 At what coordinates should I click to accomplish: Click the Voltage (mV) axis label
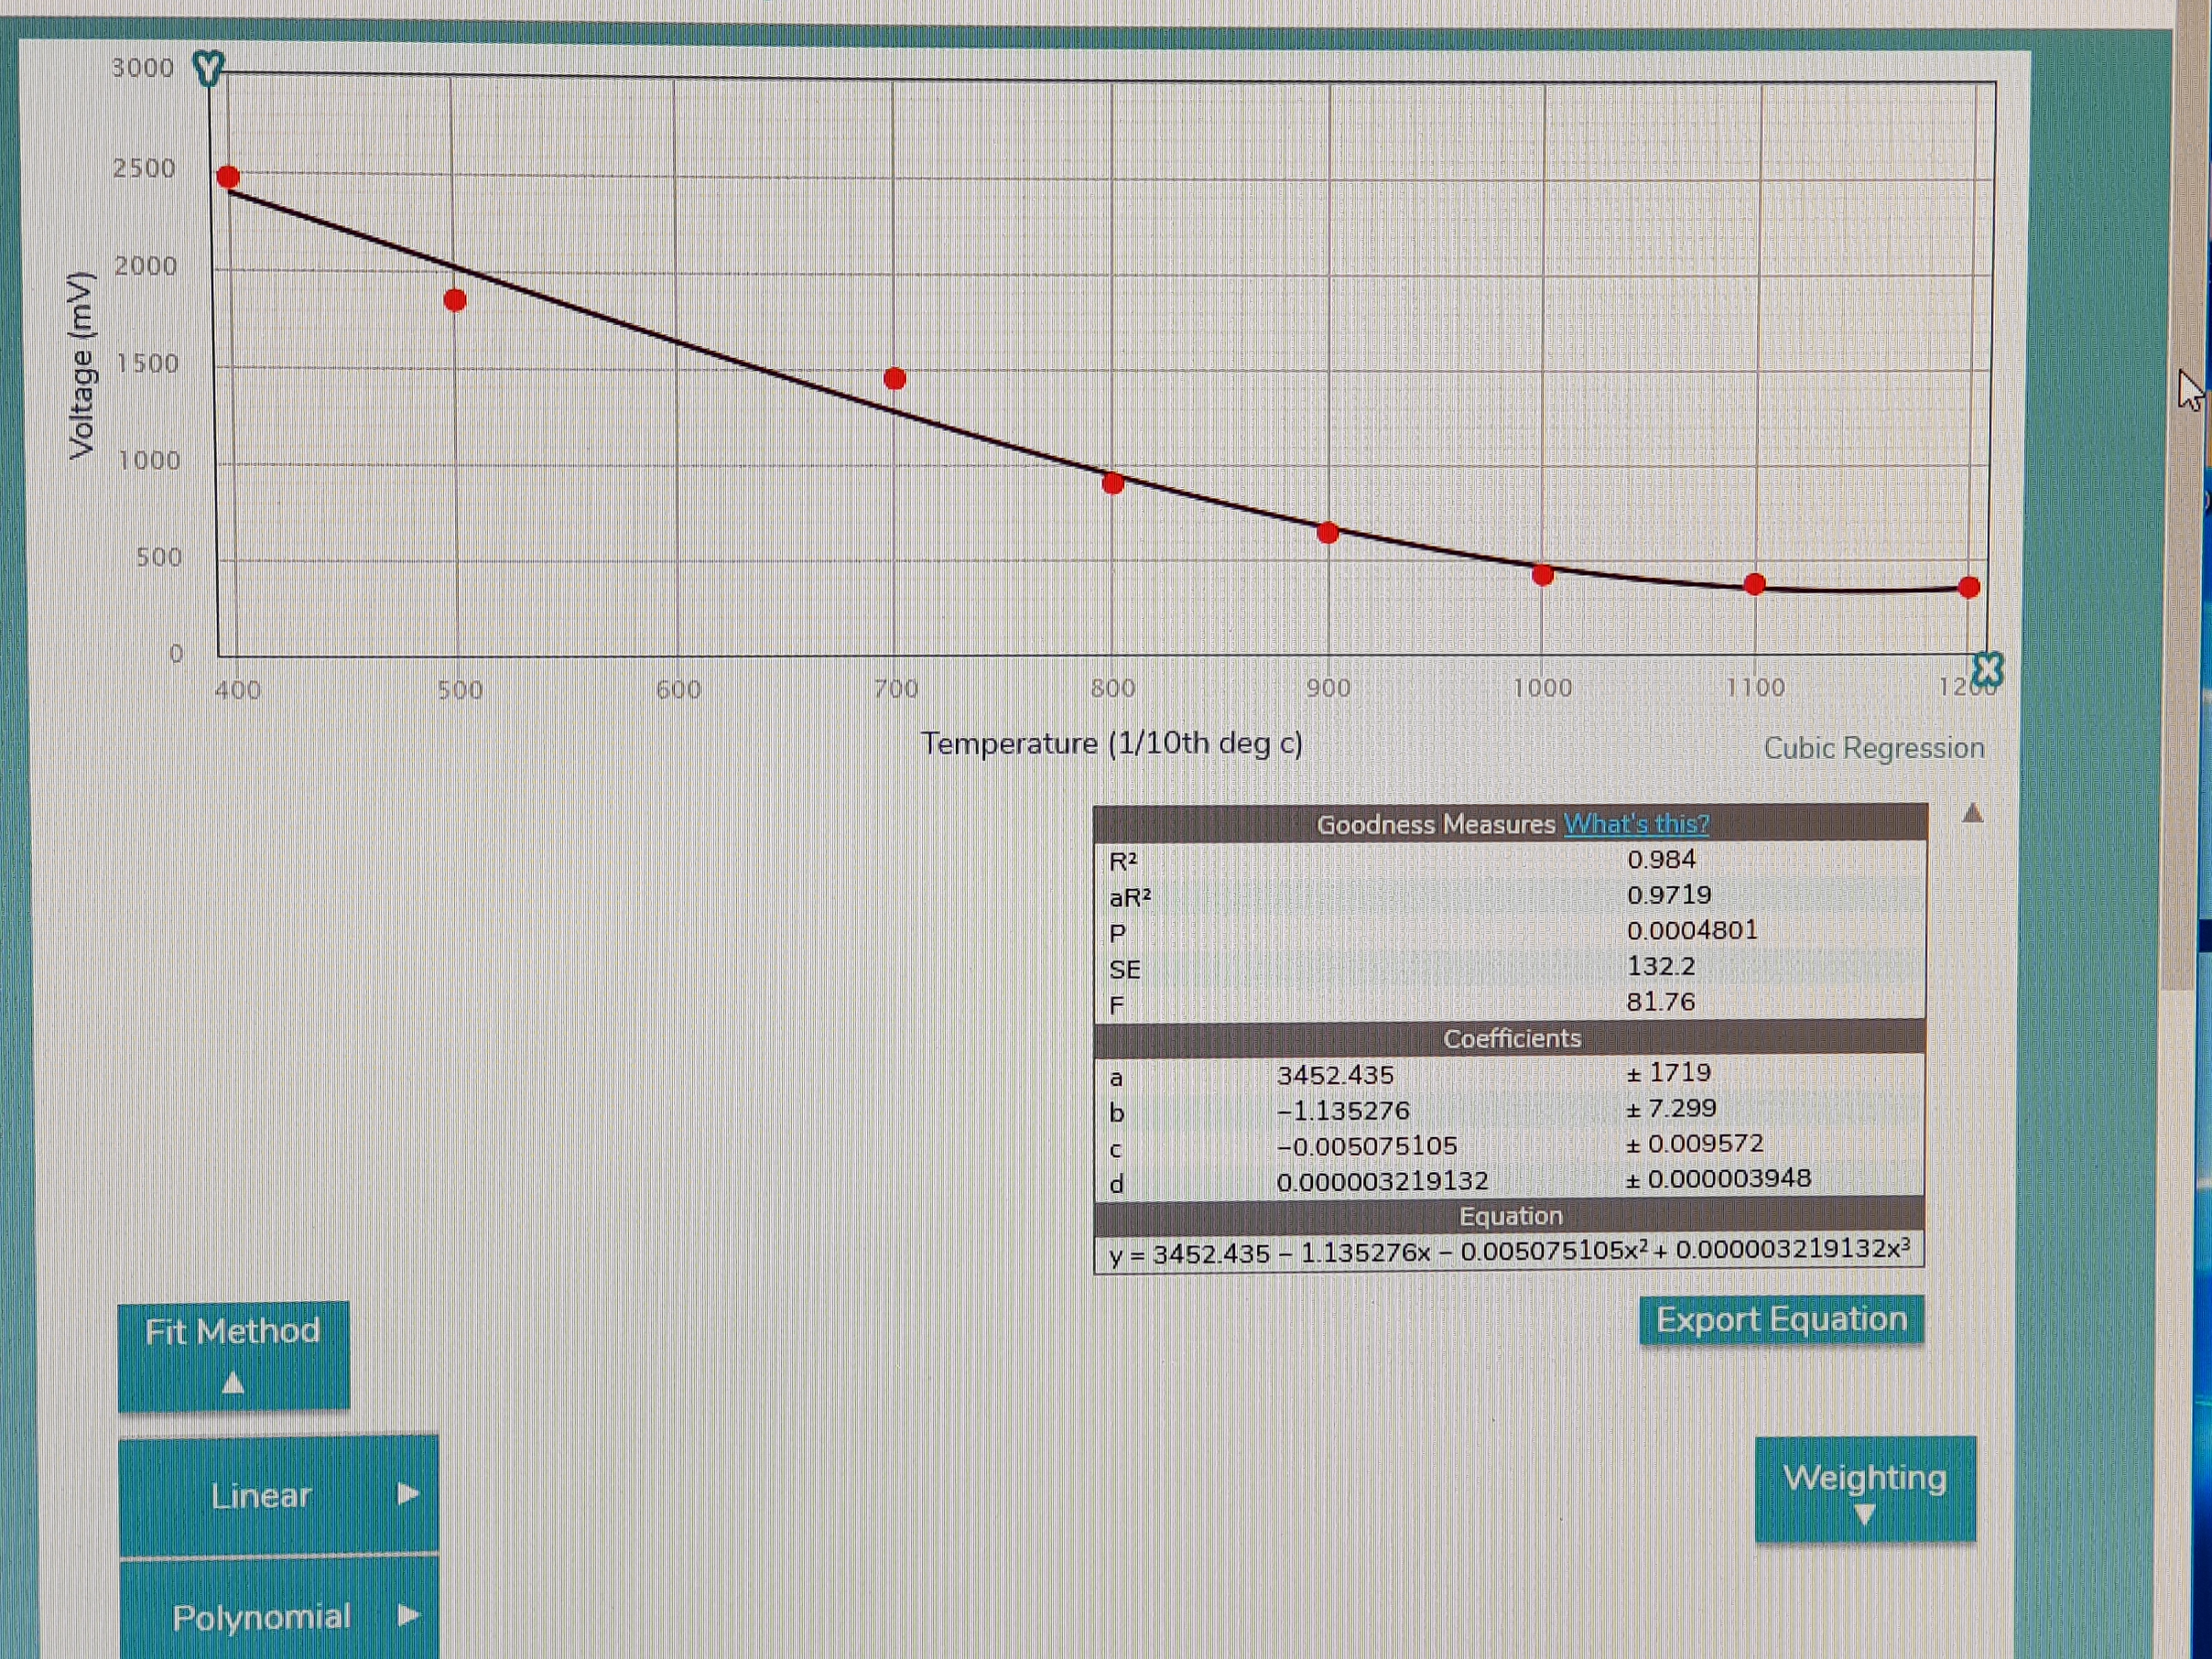click(x=81, y=366)
